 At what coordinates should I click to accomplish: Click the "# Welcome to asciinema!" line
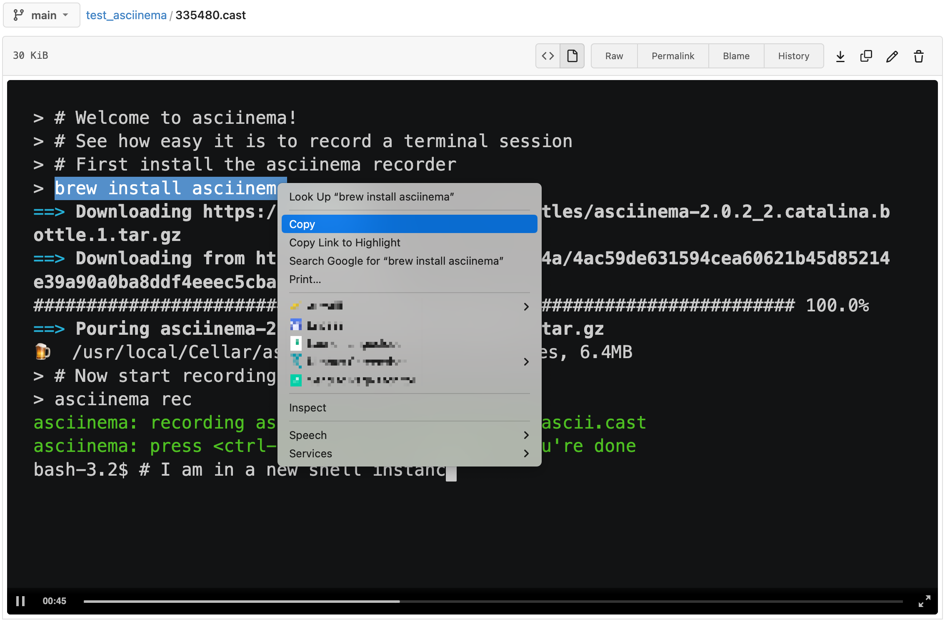click(165, 118)
